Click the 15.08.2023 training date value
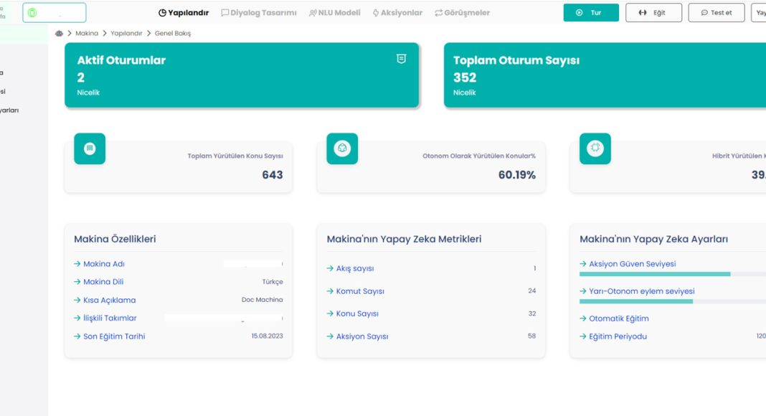 point(268,336)
